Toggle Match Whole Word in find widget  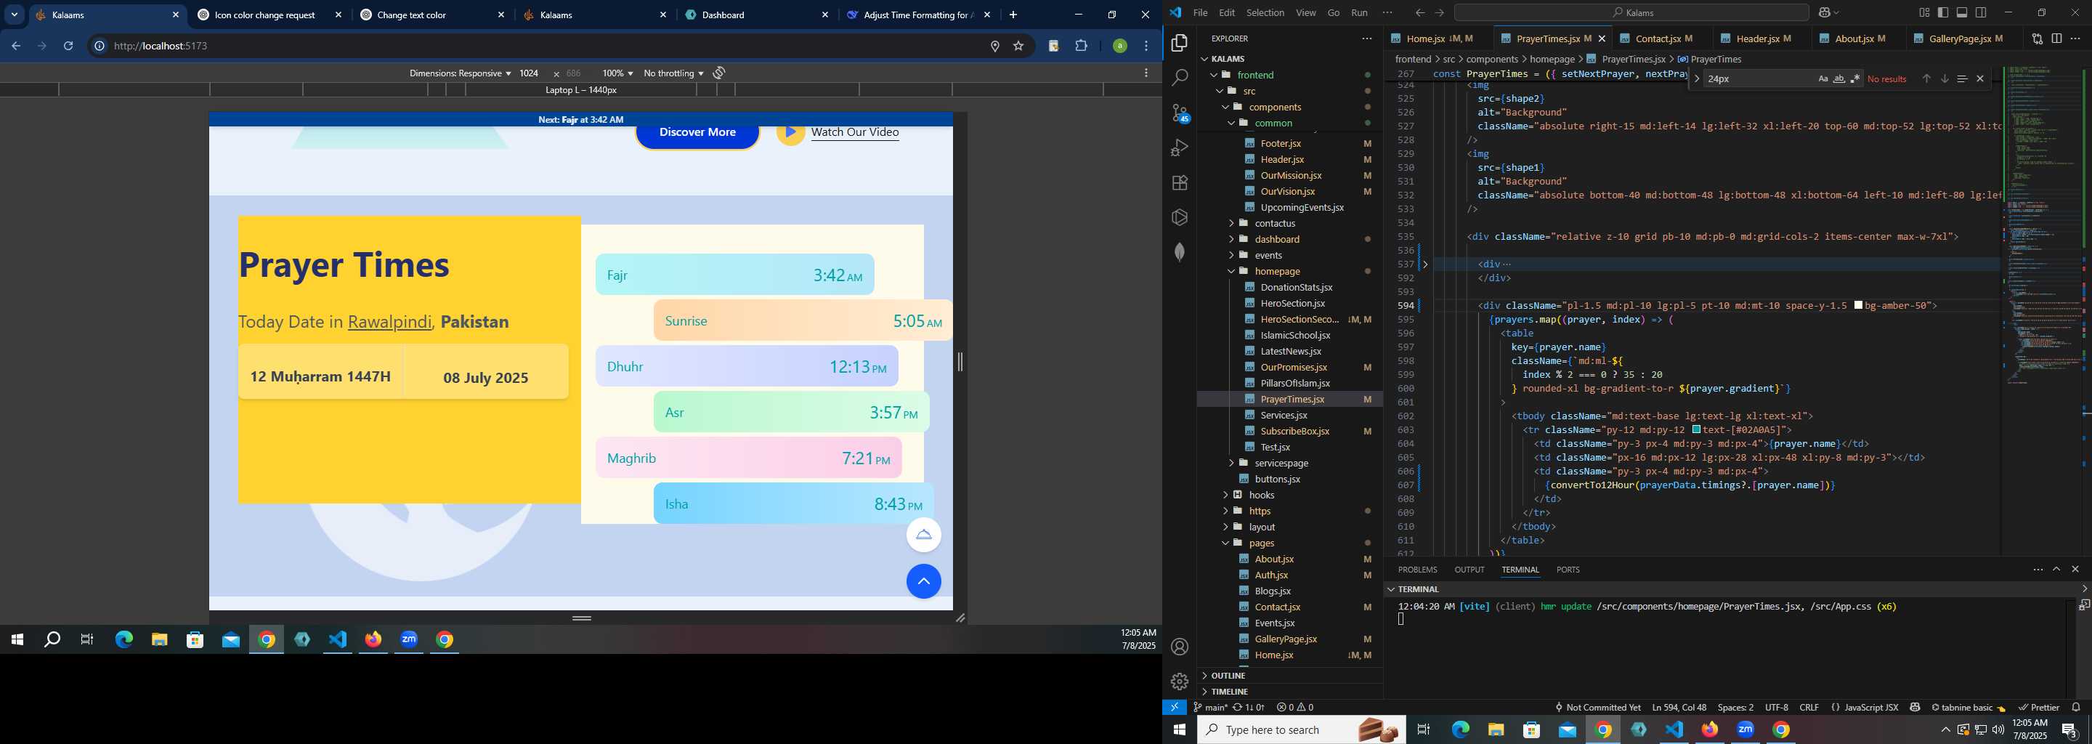pos(1838,78)
